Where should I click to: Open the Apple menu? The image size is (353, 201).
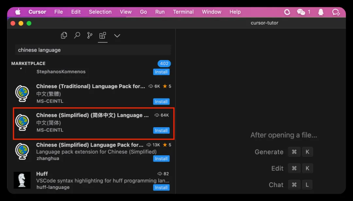(x=18, y=12)
